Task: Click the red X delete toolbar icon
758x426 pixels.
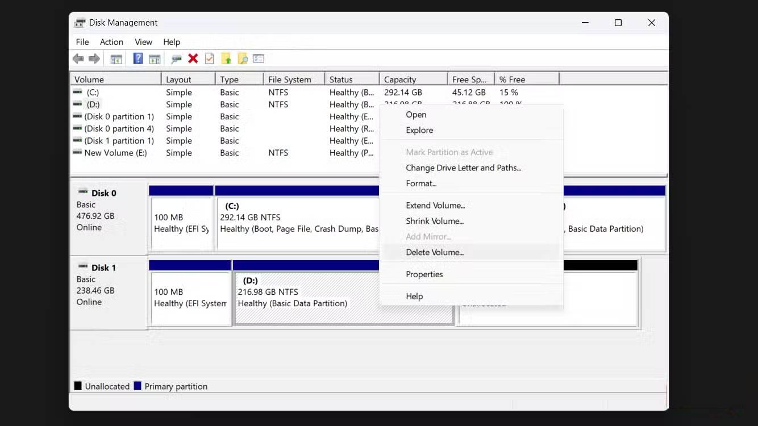Action: (193, 59)
